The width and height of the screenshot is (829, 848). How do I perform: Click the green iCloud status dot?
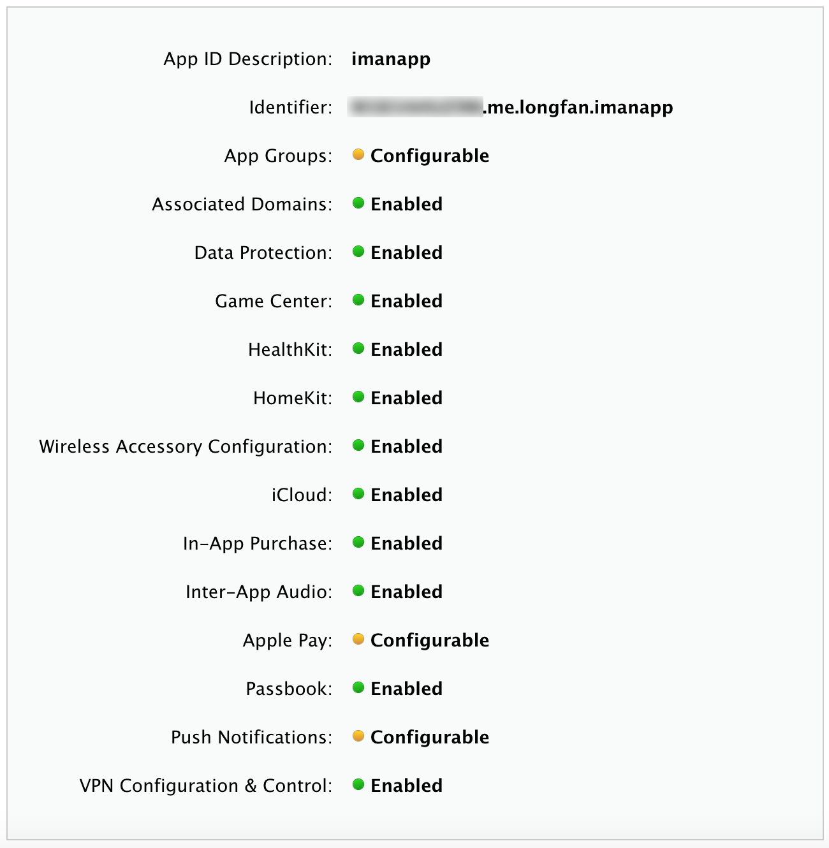tap(358, 493)
